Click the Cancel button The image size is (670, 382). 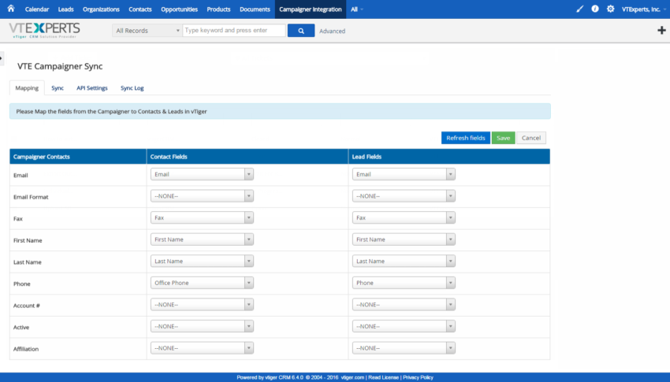pyautogui.click(x=531, y=138)
